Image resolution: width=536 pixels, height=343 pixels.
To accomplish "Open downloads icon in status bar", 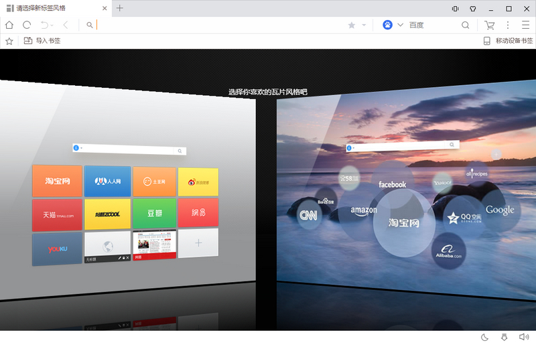I will point(505,338).
